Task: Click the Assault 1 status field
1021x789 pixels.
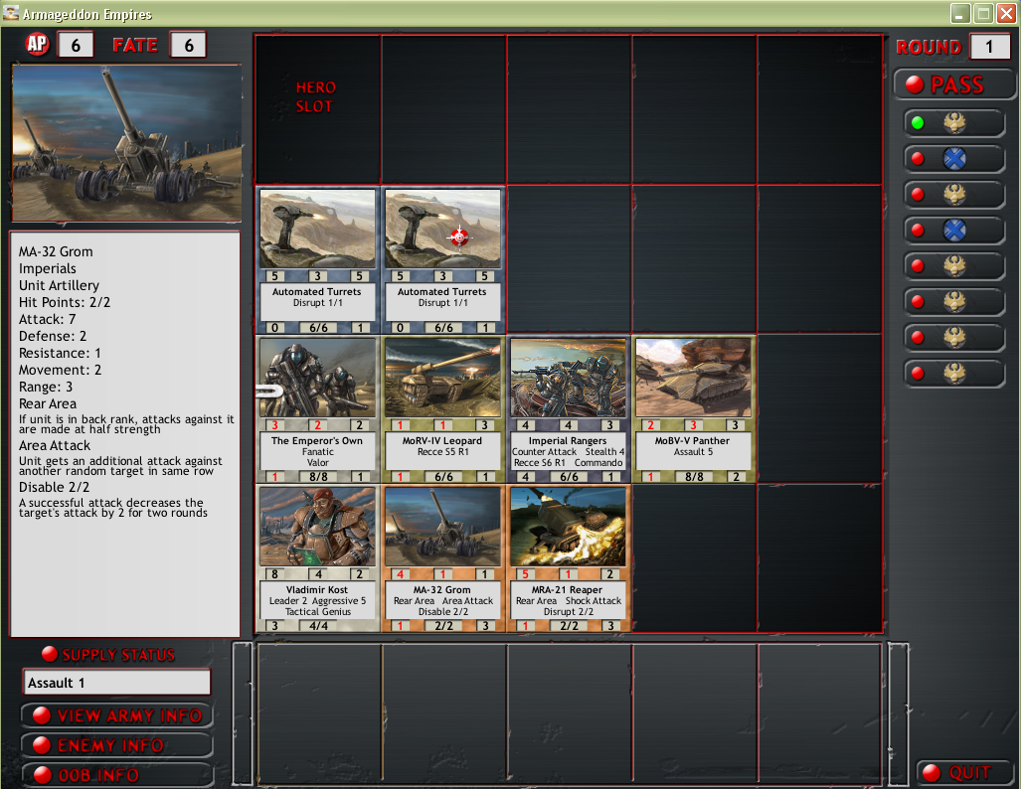Action: click(117, 683)
